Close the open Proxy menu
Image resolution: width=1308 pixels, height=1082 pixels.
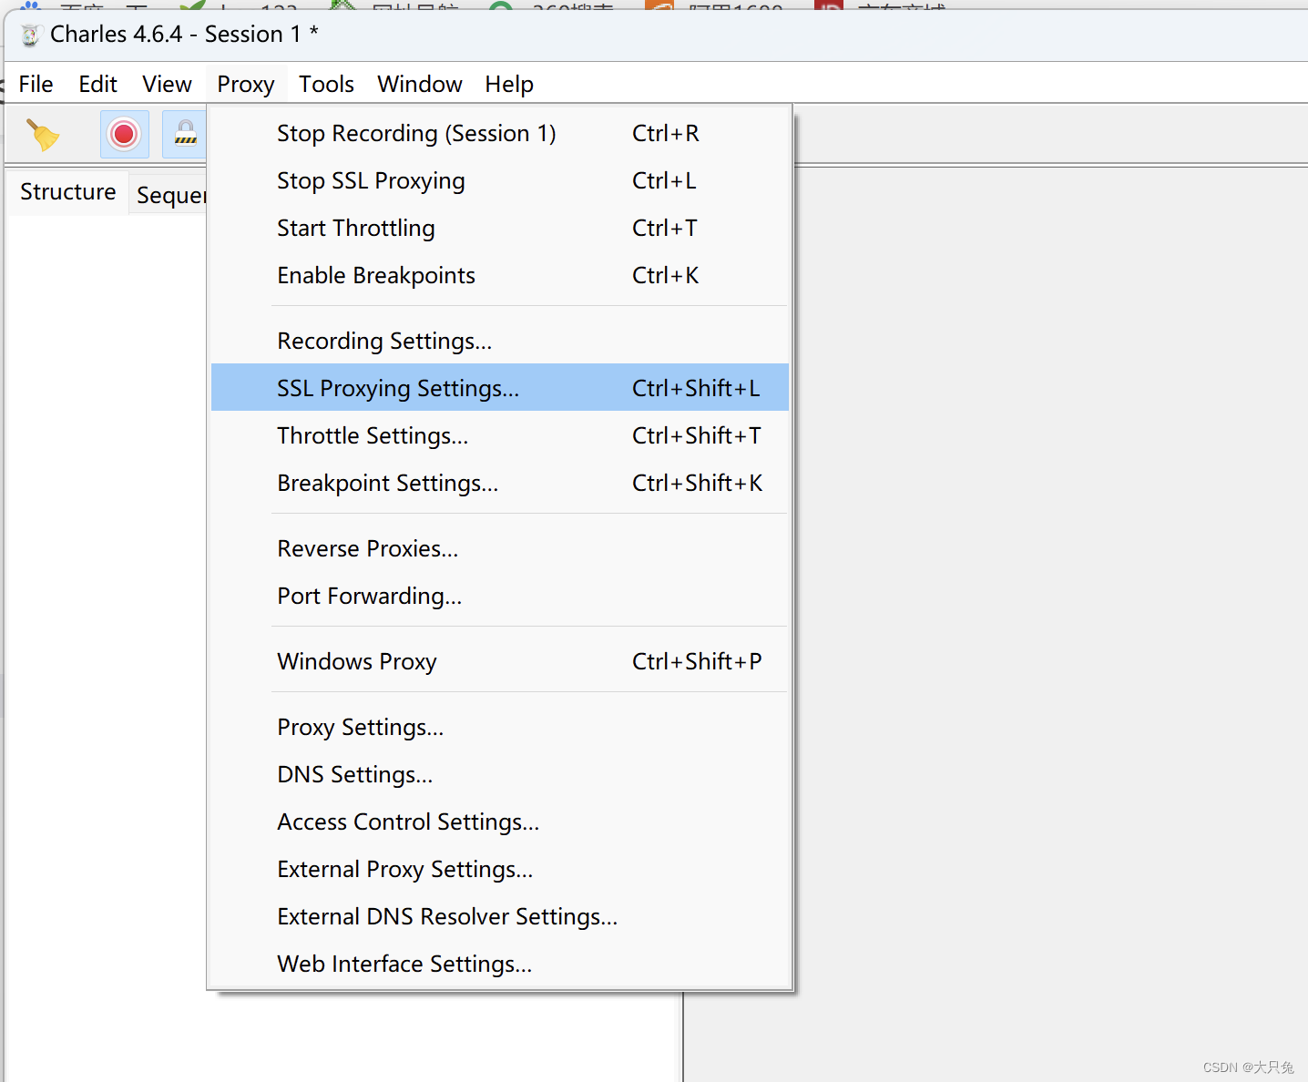pos(246,85)
